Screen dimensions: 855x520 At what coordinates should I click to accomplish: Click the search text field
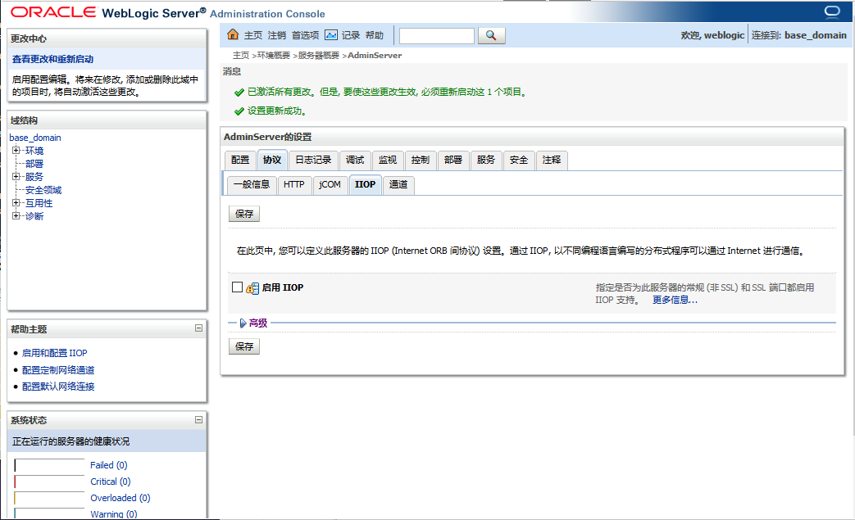click(436, 36)
